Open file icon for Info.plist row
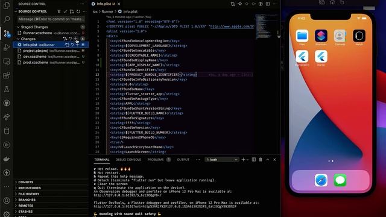Image resolution: width=386 pixels, height=217 pixels. pos(67,45)
